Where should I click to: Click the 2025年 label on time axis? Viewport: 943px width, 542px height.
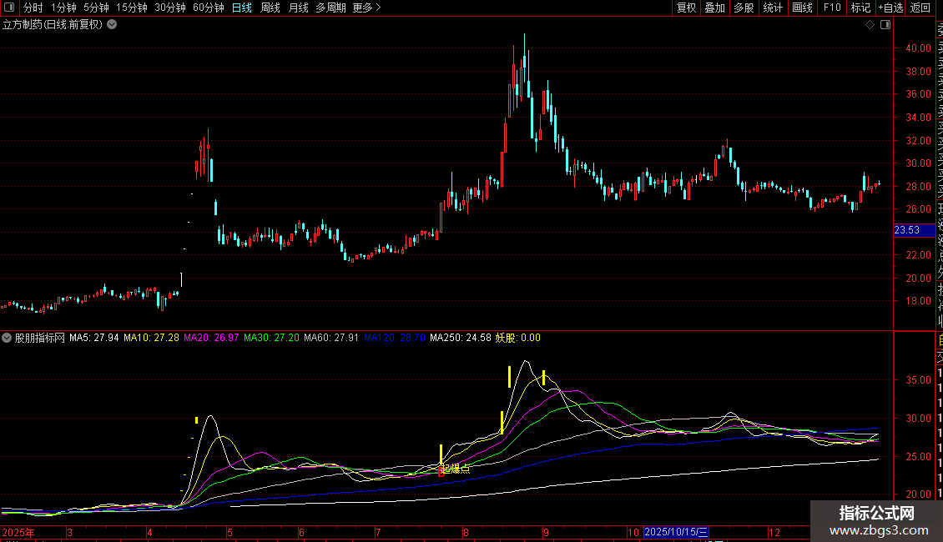18,532
